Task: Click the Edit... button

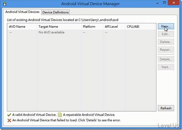Action: click(166, 34)
